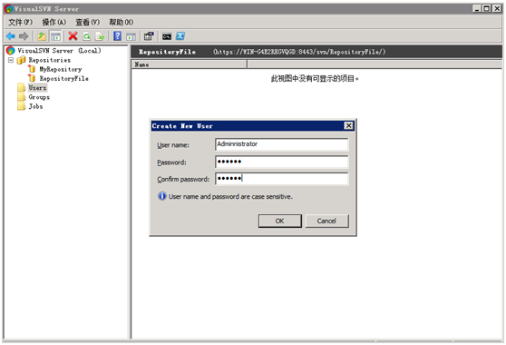Select the Groups tree node label
Screen dimensions: 506x345
pyautogui.click(x=39, y=97)
